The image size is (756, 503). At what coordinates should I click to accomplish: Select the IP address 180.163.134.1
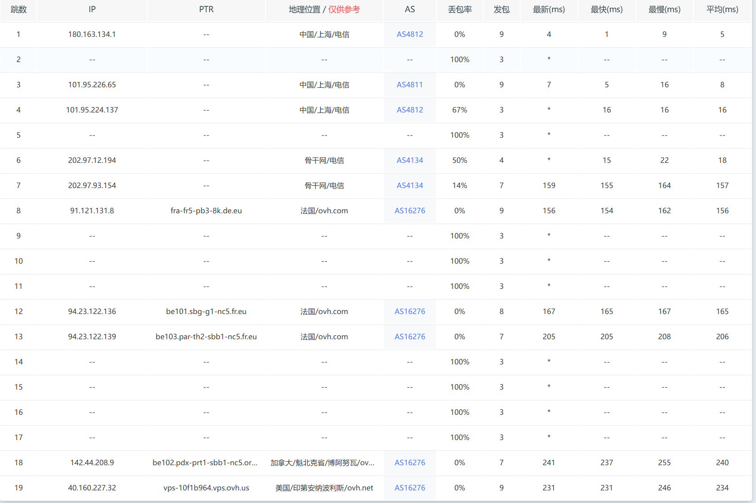(91, 34)
